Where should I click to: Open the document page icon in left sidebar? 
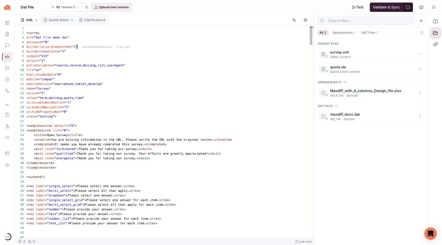coord(7,34)
